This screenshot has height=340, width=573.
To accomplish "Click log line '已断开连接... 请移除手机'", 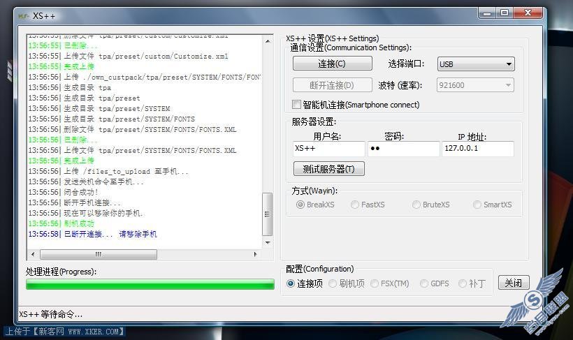I will pos(92,234).
